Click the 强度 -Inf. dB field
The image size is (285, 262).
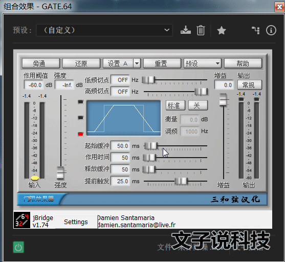click(64, 85)
